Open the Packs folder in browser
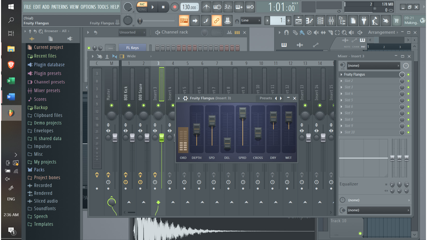 39,170
